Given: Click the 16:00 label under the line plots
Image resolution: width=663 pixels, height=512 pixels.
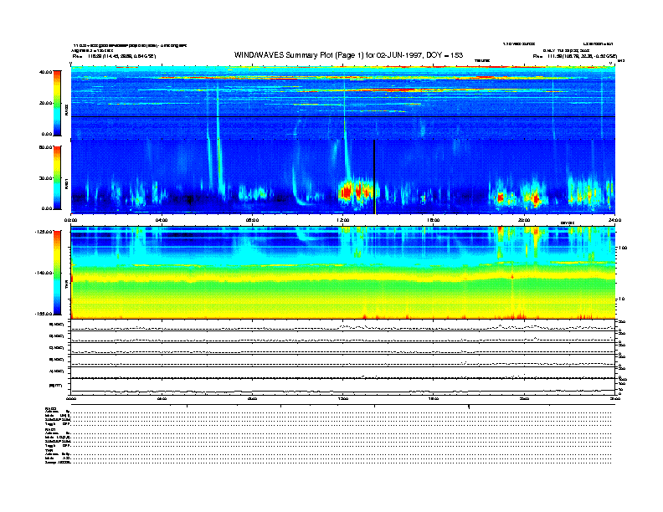Looking at the screenshot, I should point(434,398).
